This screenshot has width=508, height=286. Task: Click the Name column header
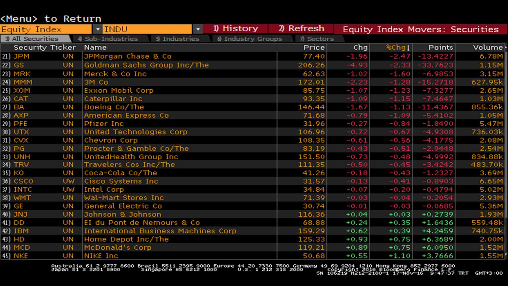pos(95,48)
